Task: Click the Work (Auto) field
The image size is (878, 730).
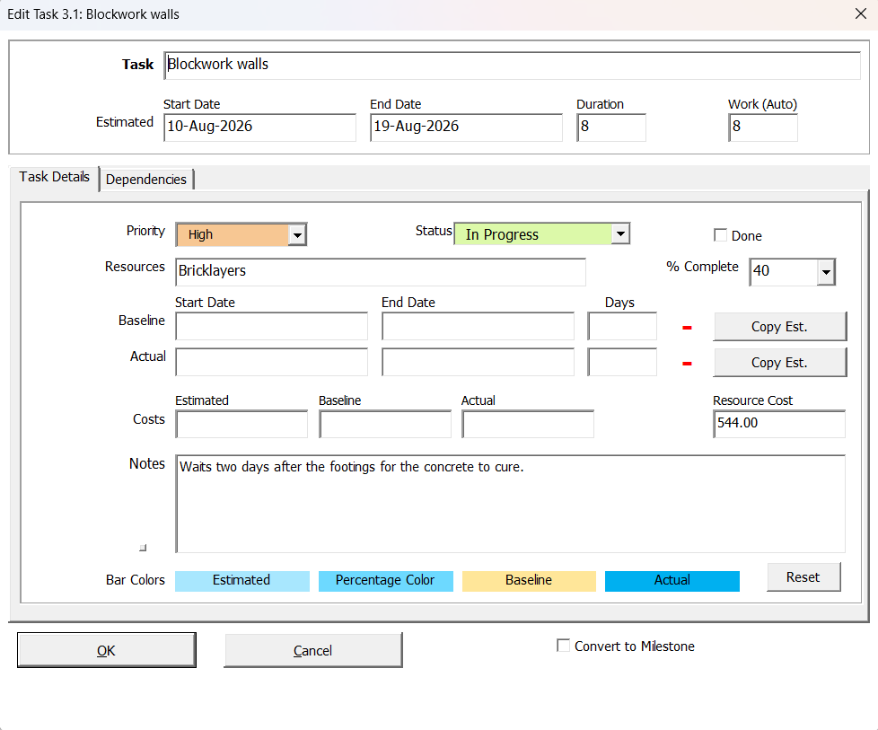Action: pos(763,128)
